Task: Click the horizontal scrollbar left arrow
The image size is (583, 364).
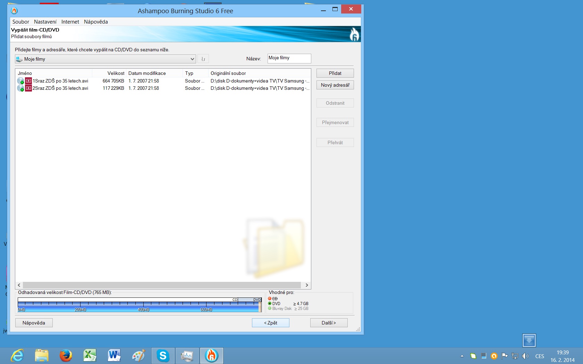Action: [x=19, y=285]
